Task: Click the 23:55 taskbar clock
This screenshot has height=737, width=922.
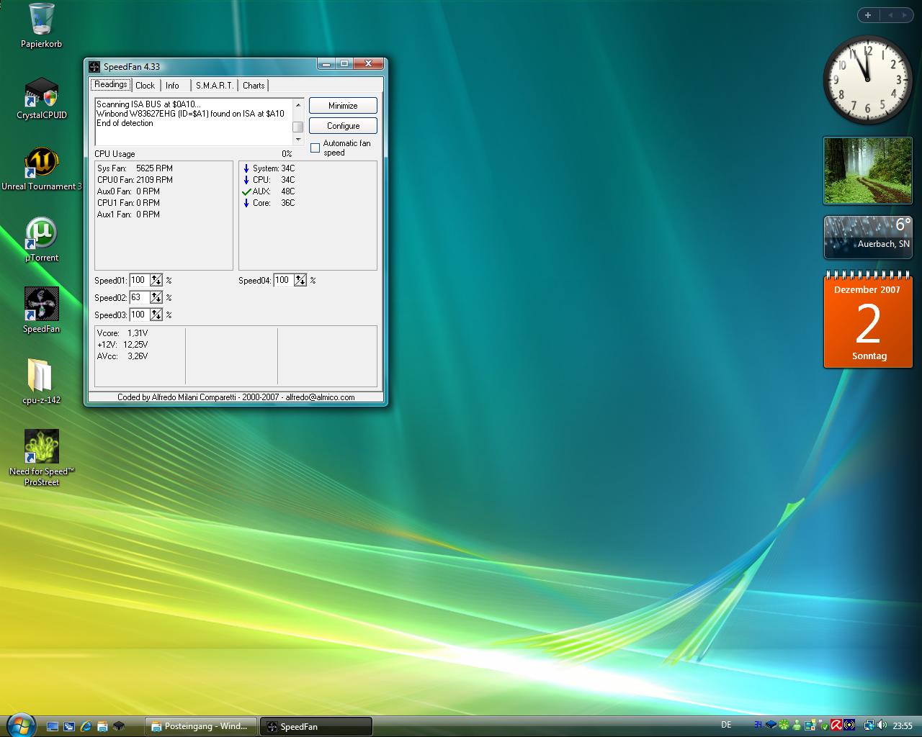Action: (903, 725)
